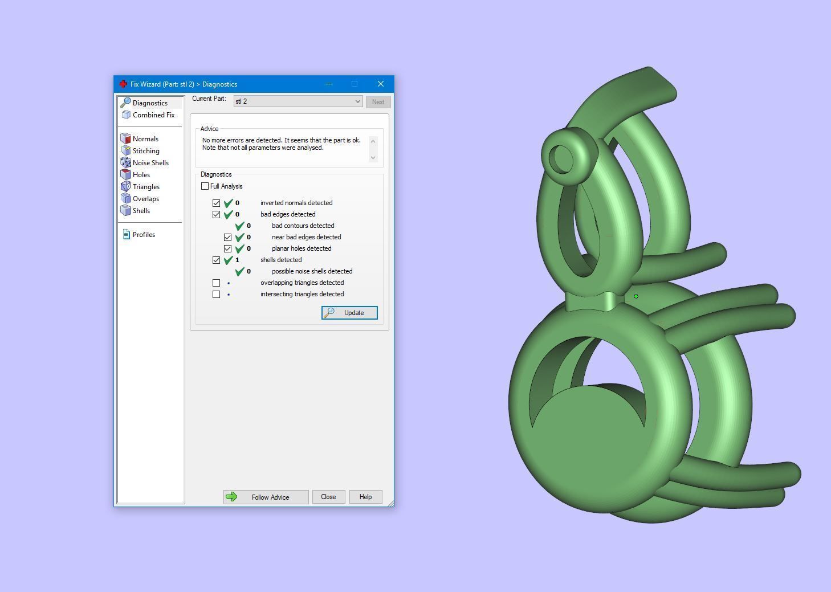The width and height of the screenshot is (831, 592).
Task: Uncheck shells detected checkbox
Action: 217,260
